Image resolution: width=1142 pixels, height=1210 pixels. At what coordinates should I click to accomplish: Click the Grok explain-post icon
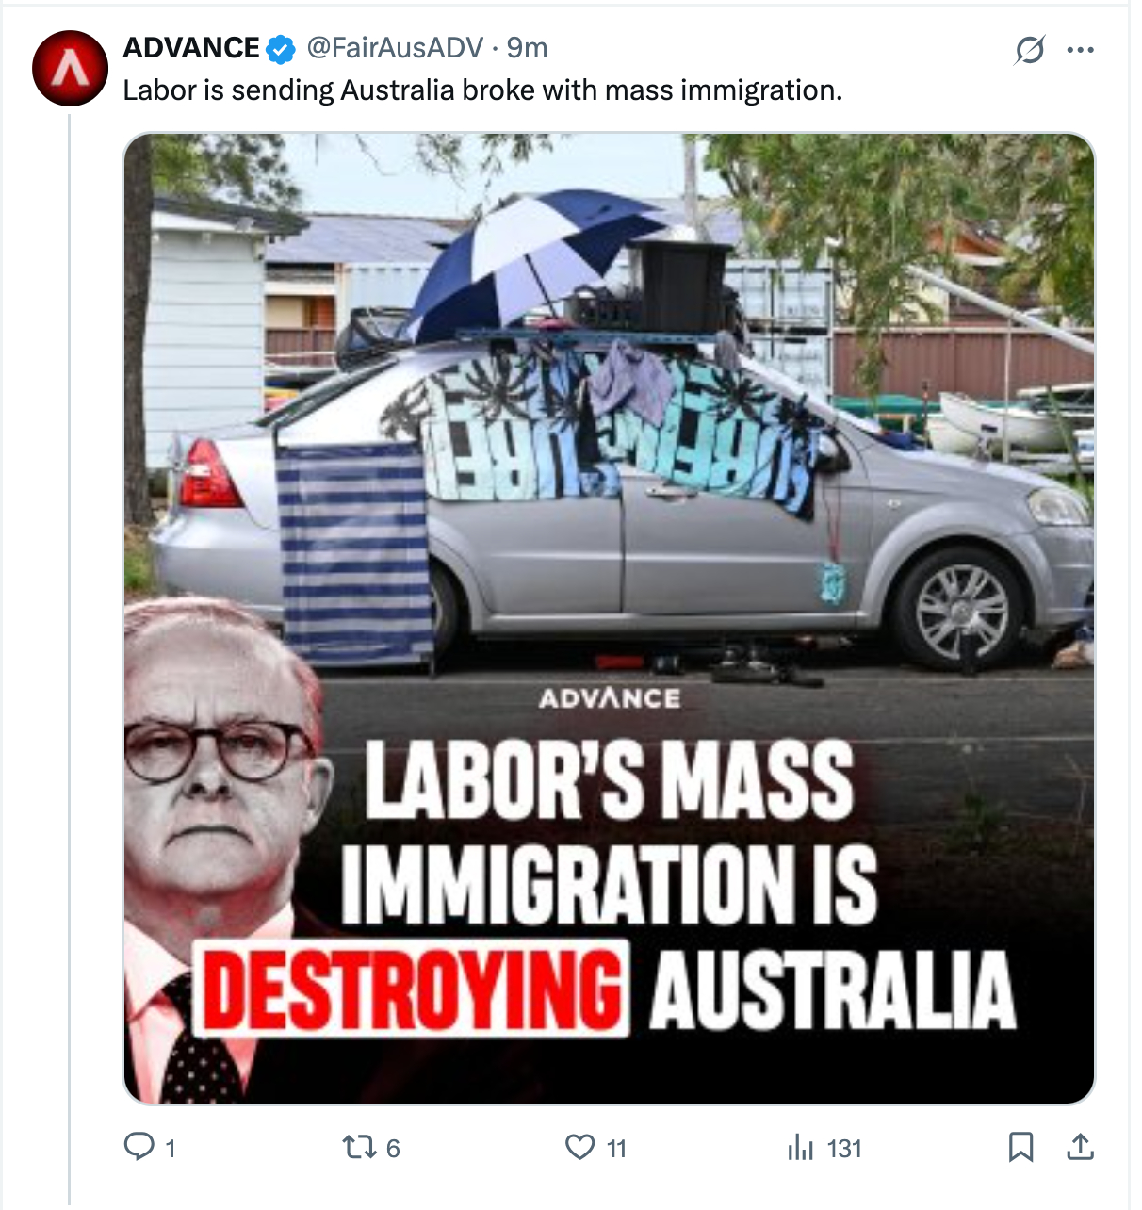(1029, 49)
